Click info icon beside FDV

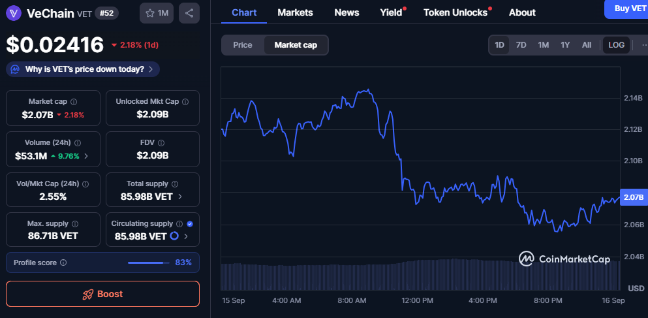click(161, 142)
